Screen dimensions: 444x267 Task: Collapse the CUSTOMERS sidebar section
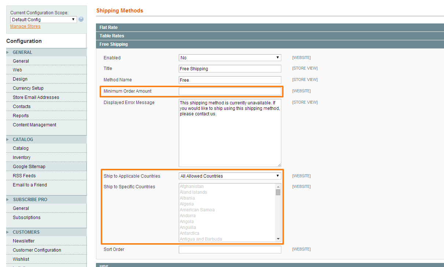click(x=46, y=232)
